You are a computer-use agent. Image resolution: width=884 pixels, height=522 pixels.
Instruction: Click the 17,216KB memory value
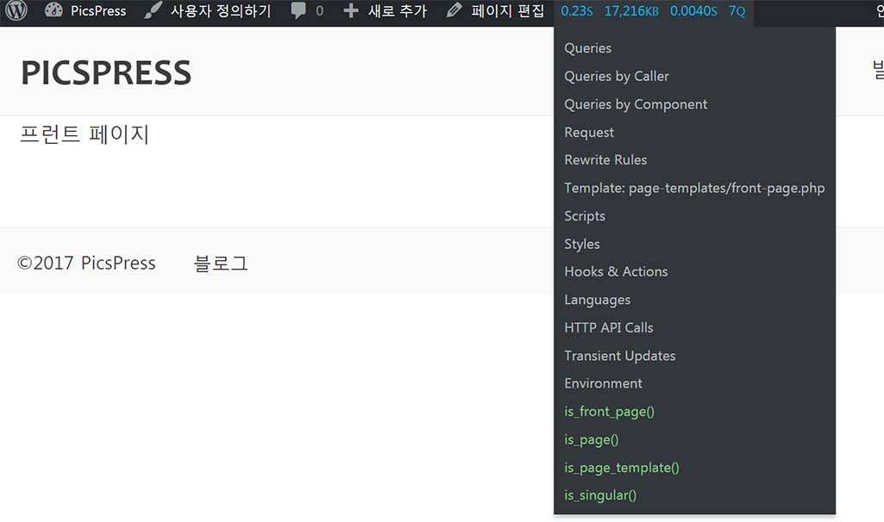631,10
